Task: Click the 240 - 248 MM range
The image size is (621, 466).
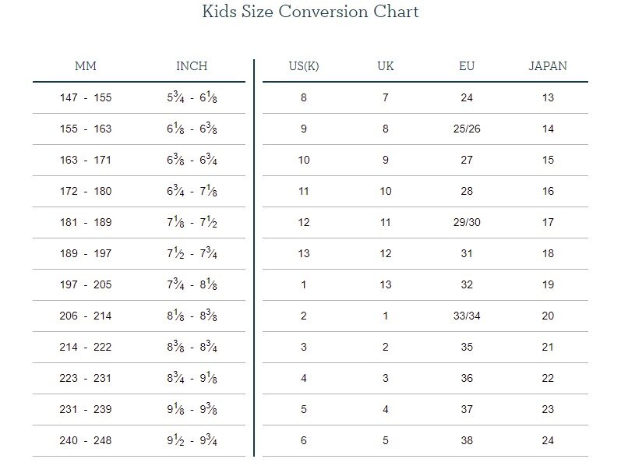Action: 86,441
